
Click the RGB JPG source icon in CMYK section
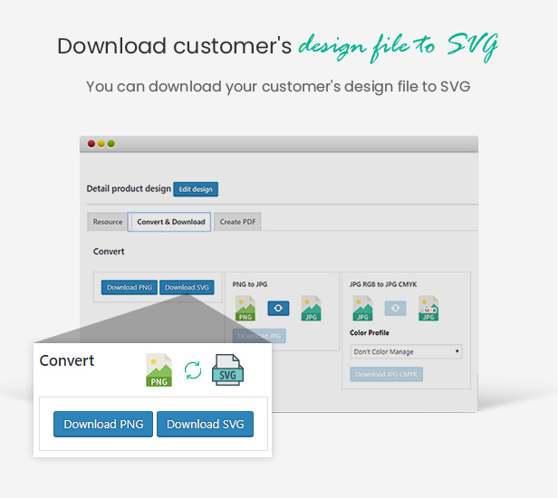click(362, 309)
